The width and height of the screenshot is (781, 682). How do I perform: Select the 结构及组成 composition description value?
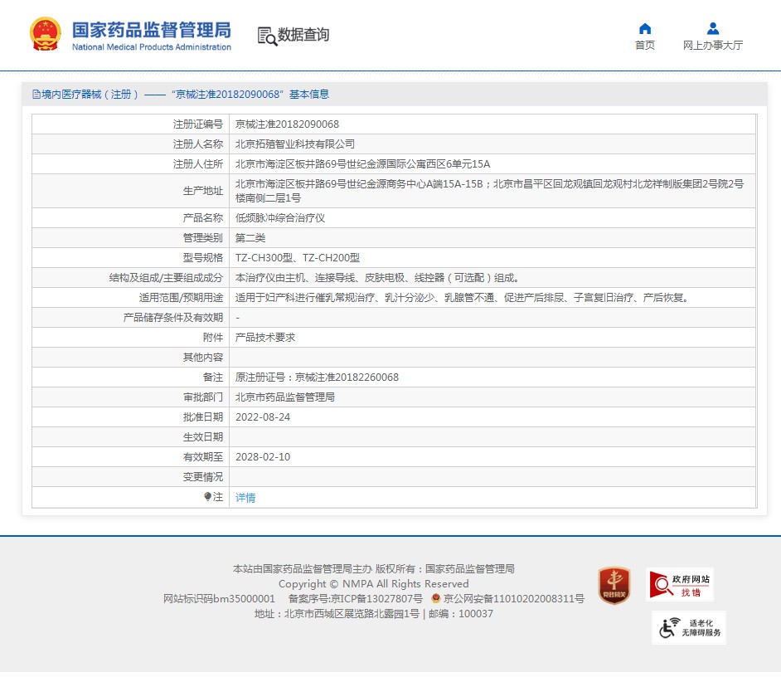coord(376,278)
